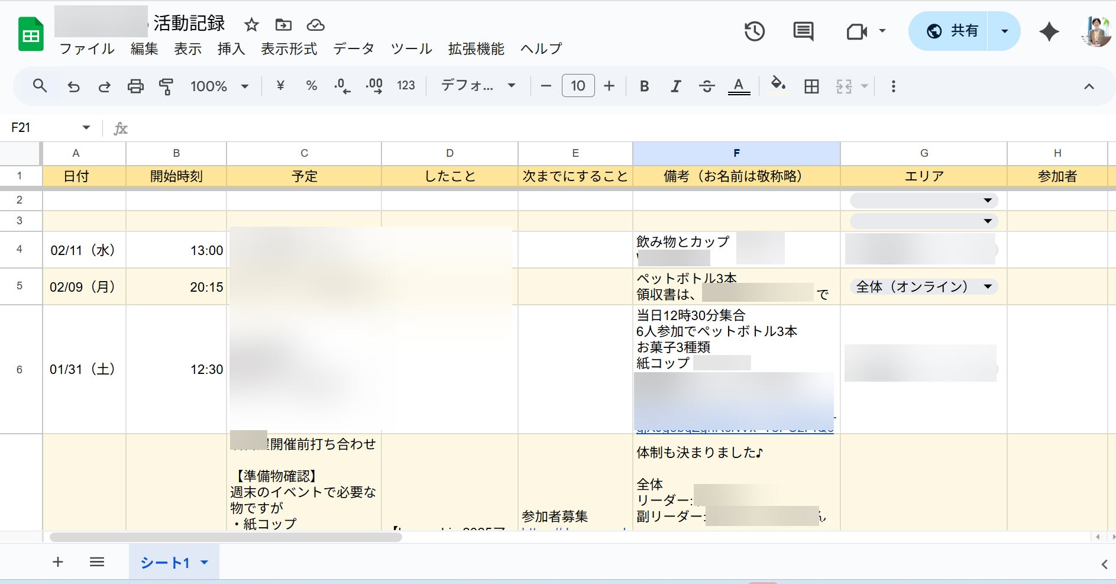Screen dimensions: 1116x584
Task: Add a new sheet with plus button
Action: click(x=58, y=562)
